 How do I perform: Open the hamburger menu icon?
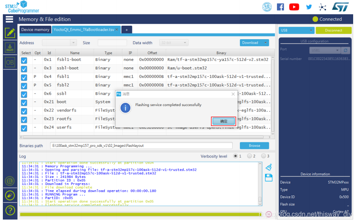(9, 19)
